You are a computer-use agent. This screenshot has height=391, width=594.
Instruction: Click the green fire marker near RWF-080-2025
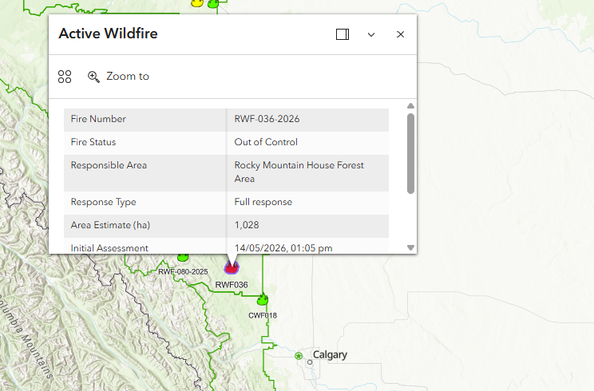[183, 258]
